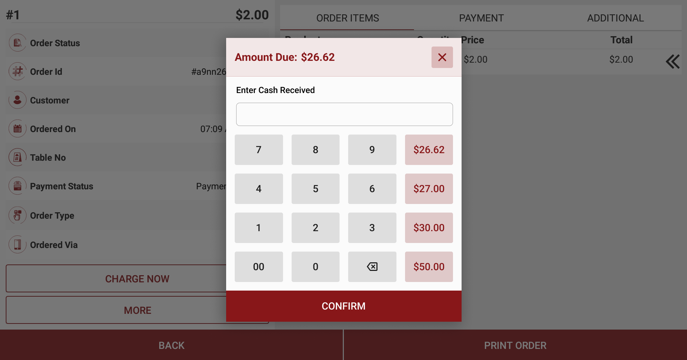This screenshot has width=687, height=360.
Task: Select the $50.00 quick amount
Action: pyautogui.click(x=429, y=267)
